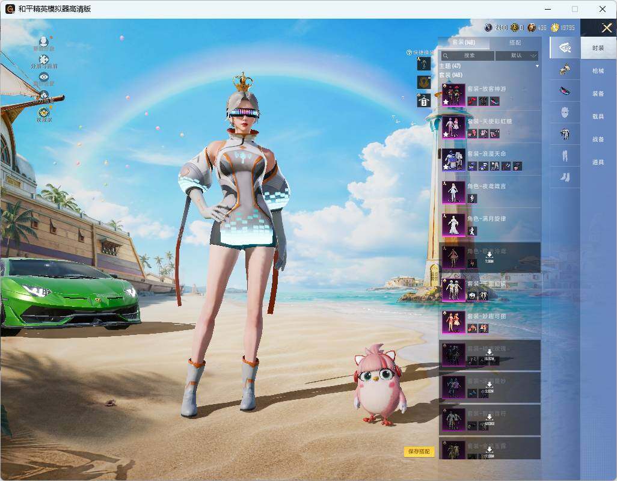Screen dimensions: 617x481
Task: Click first piece icon of 套装-千面幻影
Action: [472, 296]
